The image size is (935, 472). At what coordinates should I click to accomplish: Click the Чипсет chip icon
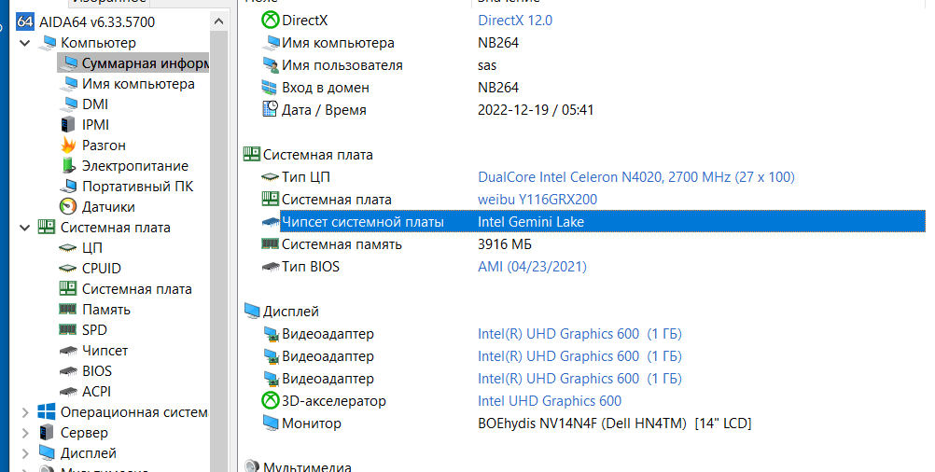[68, 351]
